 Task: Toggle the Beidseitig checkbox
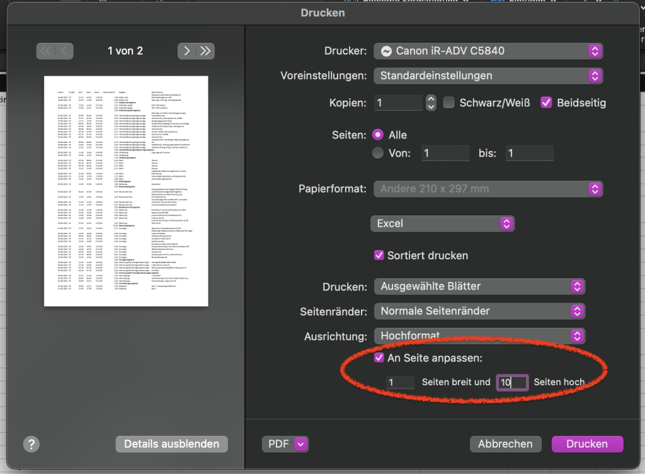[546, 103]
